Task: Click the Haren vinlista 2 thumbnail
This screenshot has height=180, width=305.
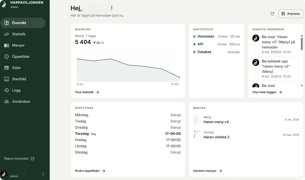Action: point(197,135)
